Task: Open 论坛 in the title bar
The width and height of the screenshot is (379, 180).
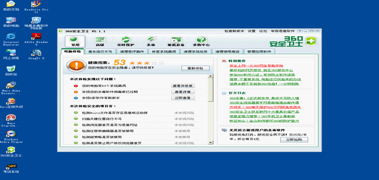Action: click(263, 31)
